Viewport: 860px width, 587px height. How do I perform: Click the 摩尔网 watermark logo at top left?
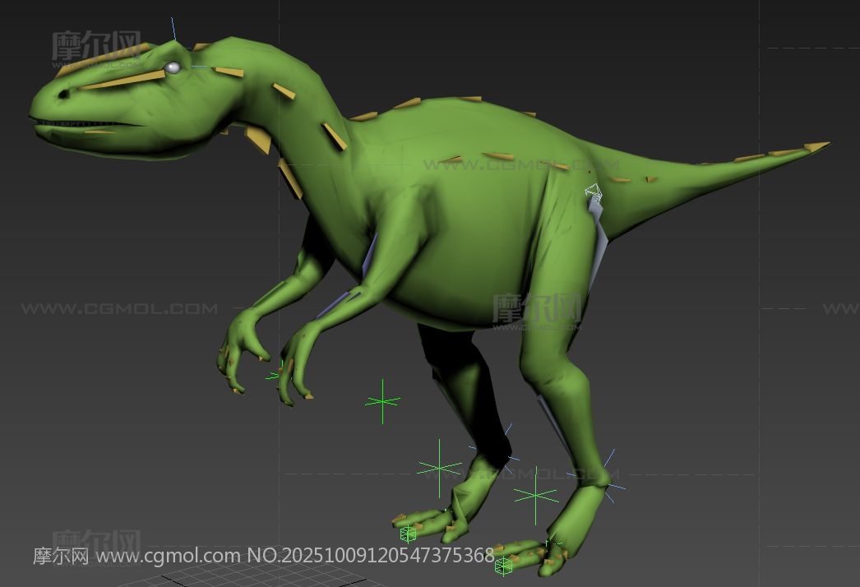96,46
